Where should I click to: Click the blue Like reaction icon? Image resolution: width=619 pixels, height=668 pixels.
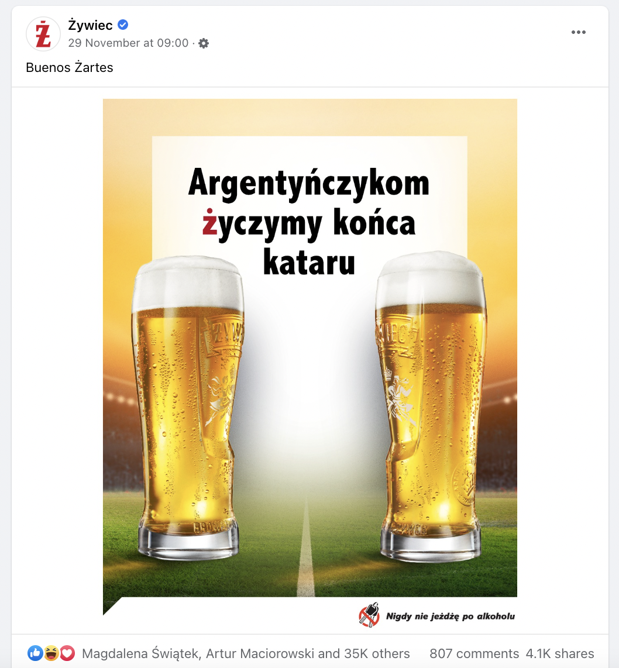(x=35, y=653)
